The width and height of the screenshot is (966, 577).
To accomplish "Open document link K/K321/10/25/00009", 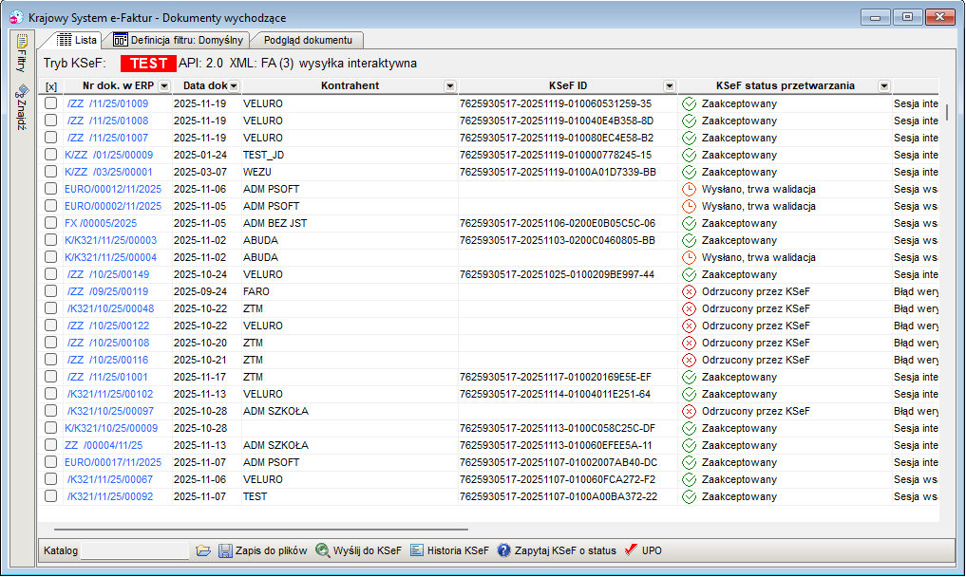I will pos(111,428).
